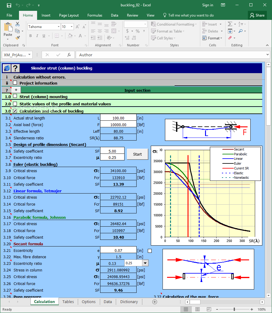Click the Sign in link
The image size is (272, 313).
[x=207, y=5]
